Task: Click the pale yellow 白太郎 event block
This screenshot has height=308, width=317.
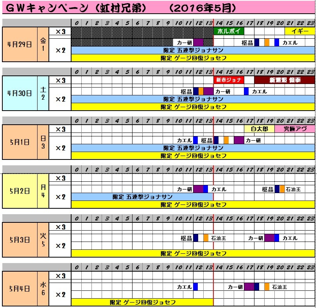Action: point(259,129)
